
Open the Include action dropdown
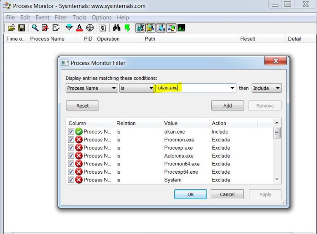(x=277, y=88)
